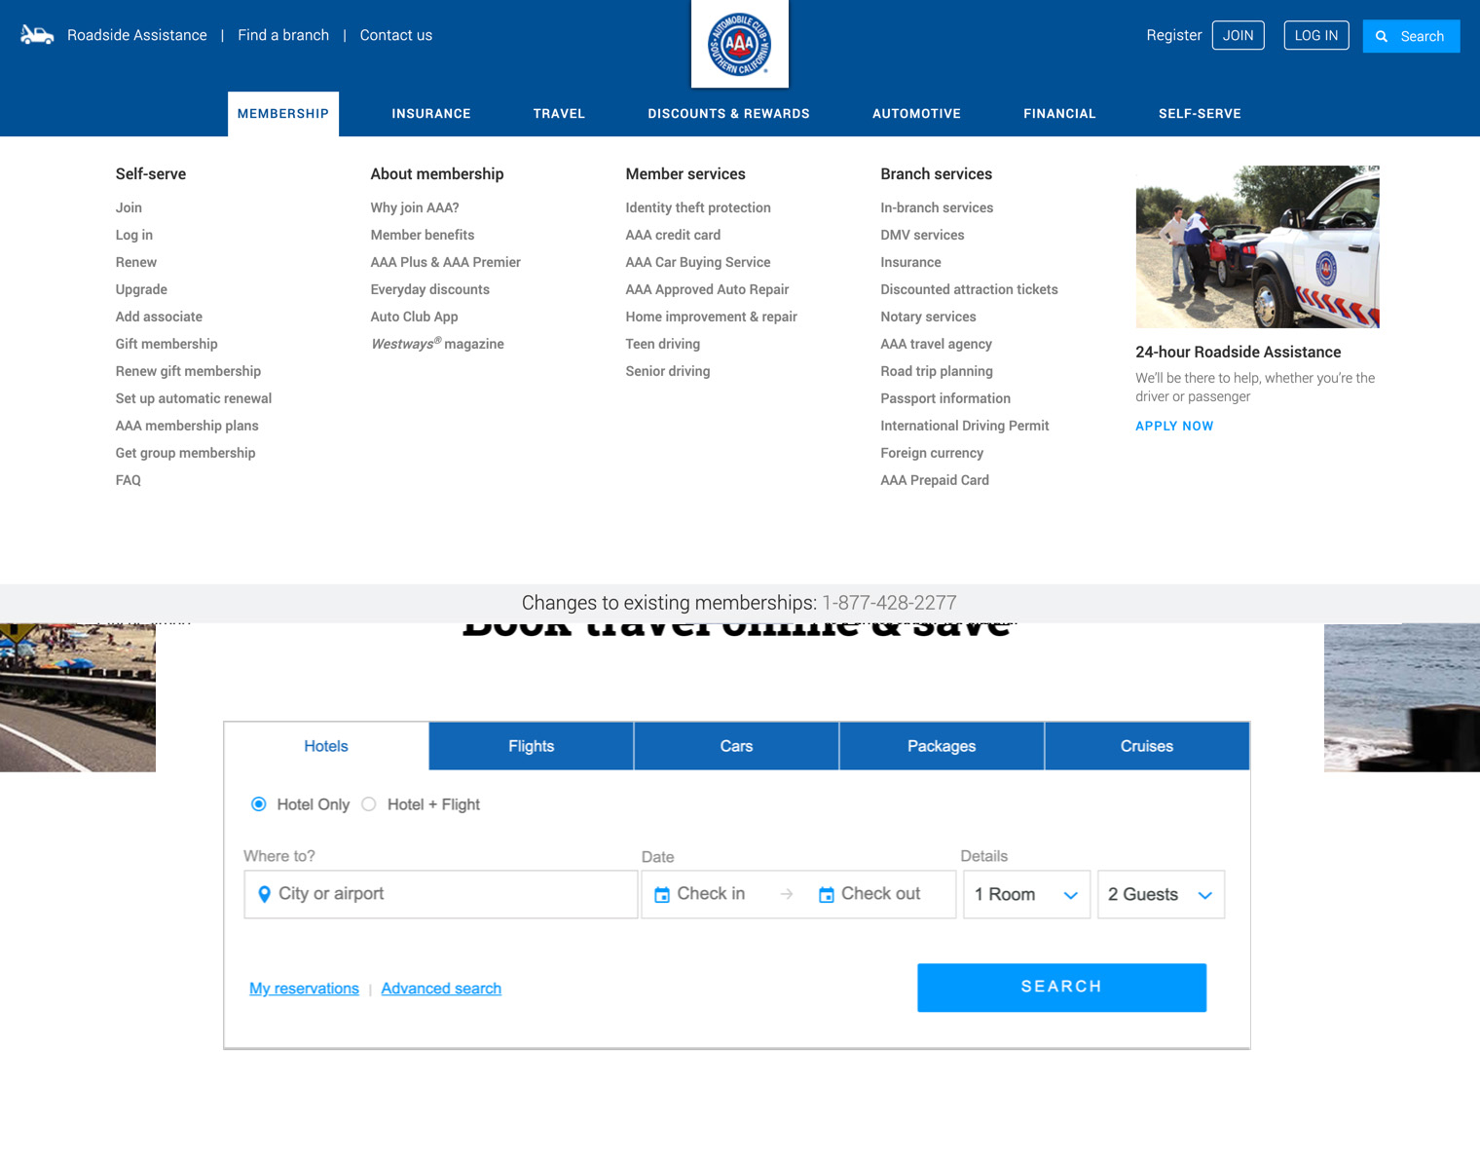1480x1157 pixels.
Task: Switch to the Packages tab
Action: pos(942,746)
